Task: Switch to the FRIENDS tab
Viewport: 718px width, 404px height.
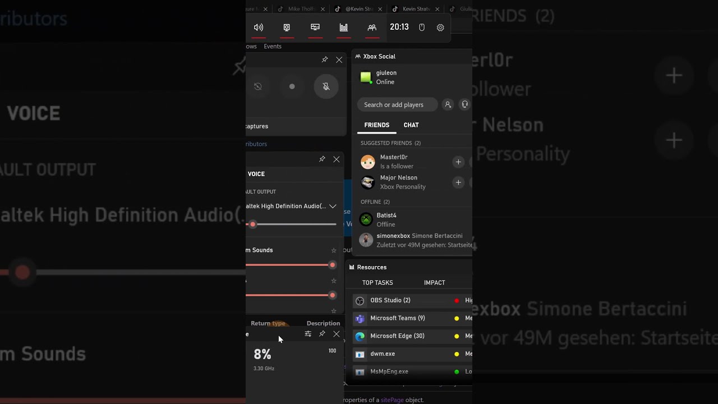Action: (377, 125)
